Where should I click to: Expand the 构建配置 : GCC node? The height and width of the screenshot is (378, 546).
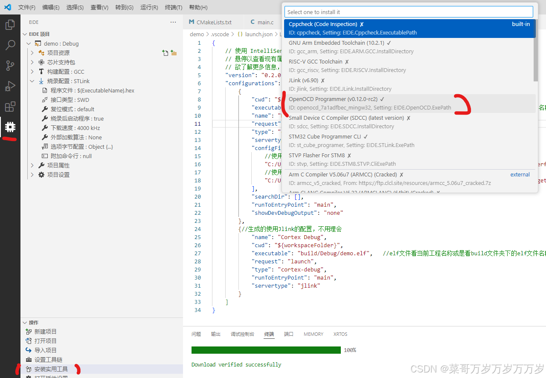32,72
